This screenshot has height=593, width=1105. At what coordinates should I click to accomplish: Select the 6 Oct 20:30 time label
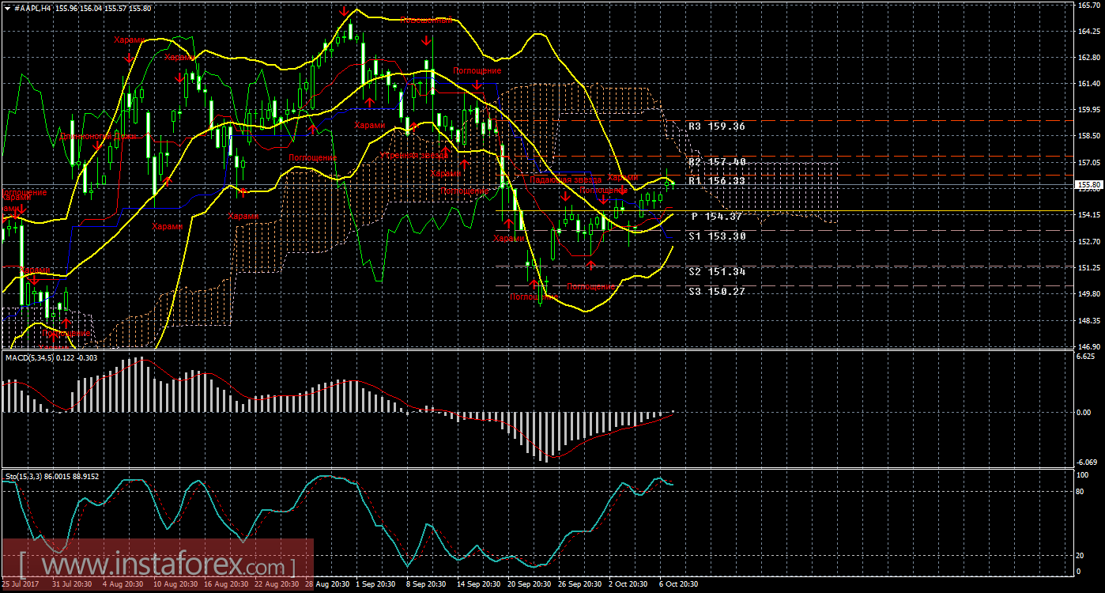click(x=679, y=584)
